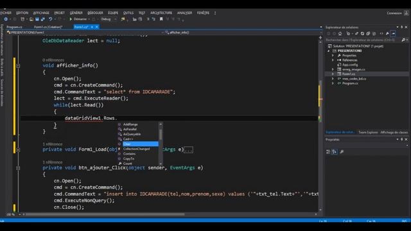The width and height of the screenshot is (411, 231).
Task: Open the FENÊTRE menu
Action: point(203,13)
